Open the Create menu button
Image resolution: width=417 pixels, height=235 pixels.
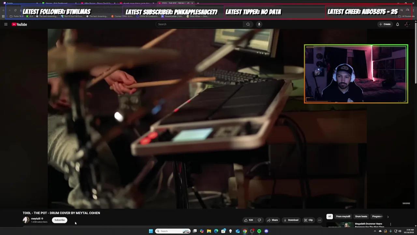[x=385, y=24]
